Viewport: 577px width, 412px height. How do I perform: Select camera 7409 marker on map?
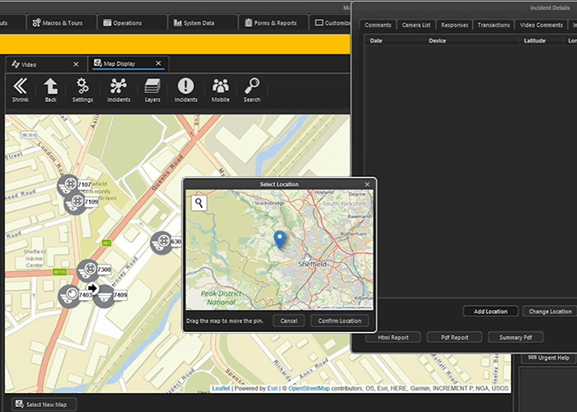pos(104,296)
